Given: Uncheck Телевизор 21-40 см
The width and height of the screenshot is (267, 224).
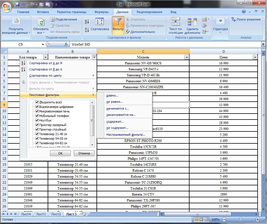Looking at the screenshot, I should tap(37, 134).
